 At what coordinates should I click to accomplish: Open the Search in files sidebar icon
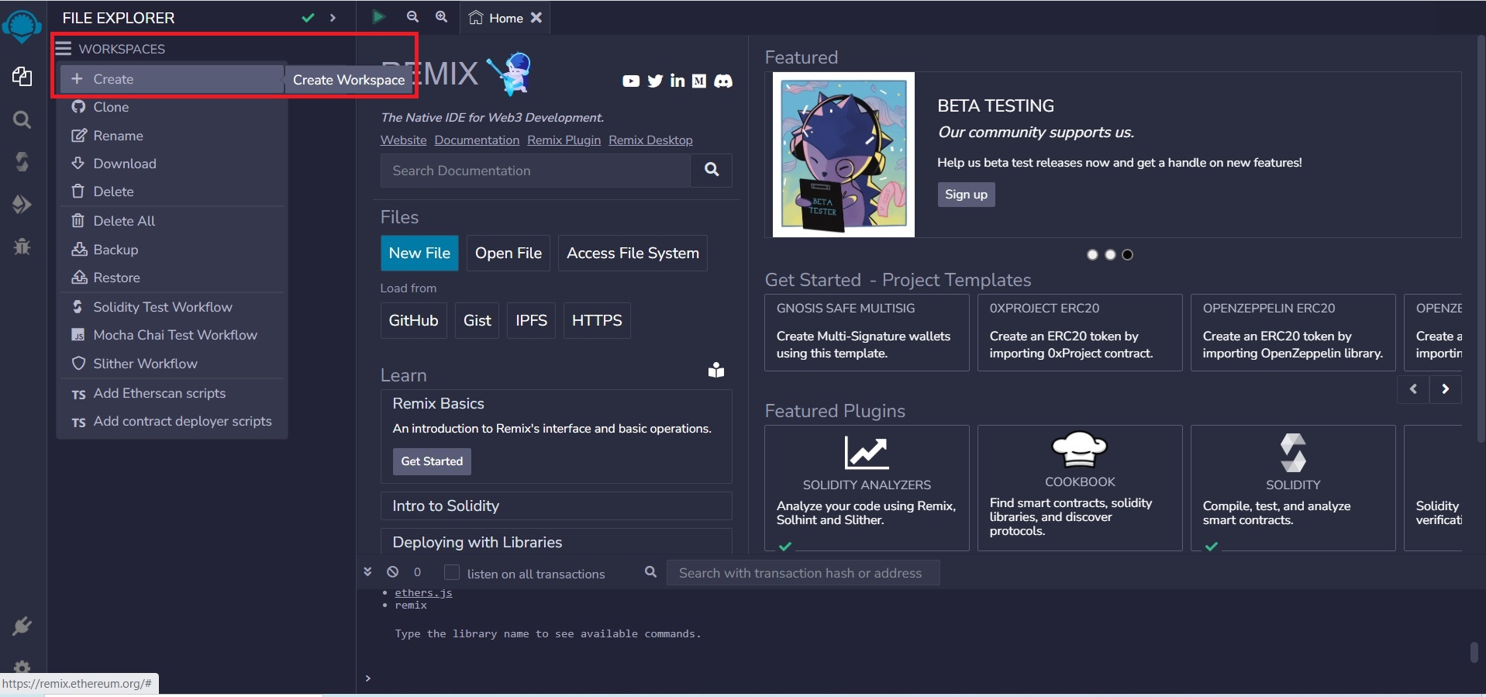click(x=22, y=119)
